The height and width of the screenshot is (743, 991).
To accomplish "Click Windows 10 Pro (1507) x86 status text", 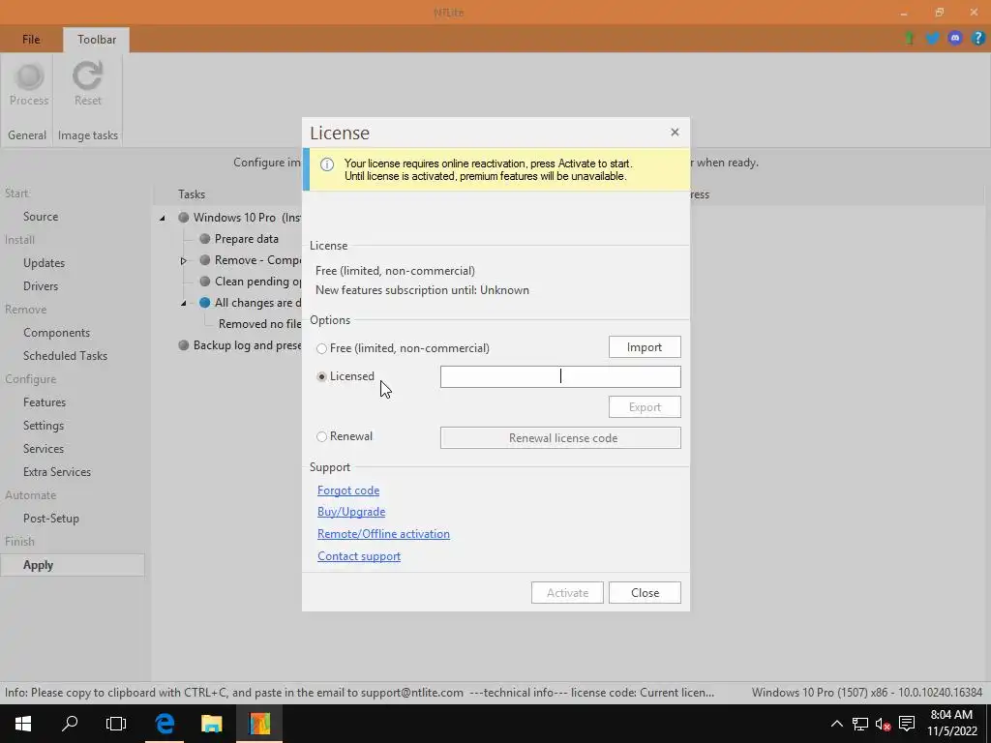I will point(867,693).
